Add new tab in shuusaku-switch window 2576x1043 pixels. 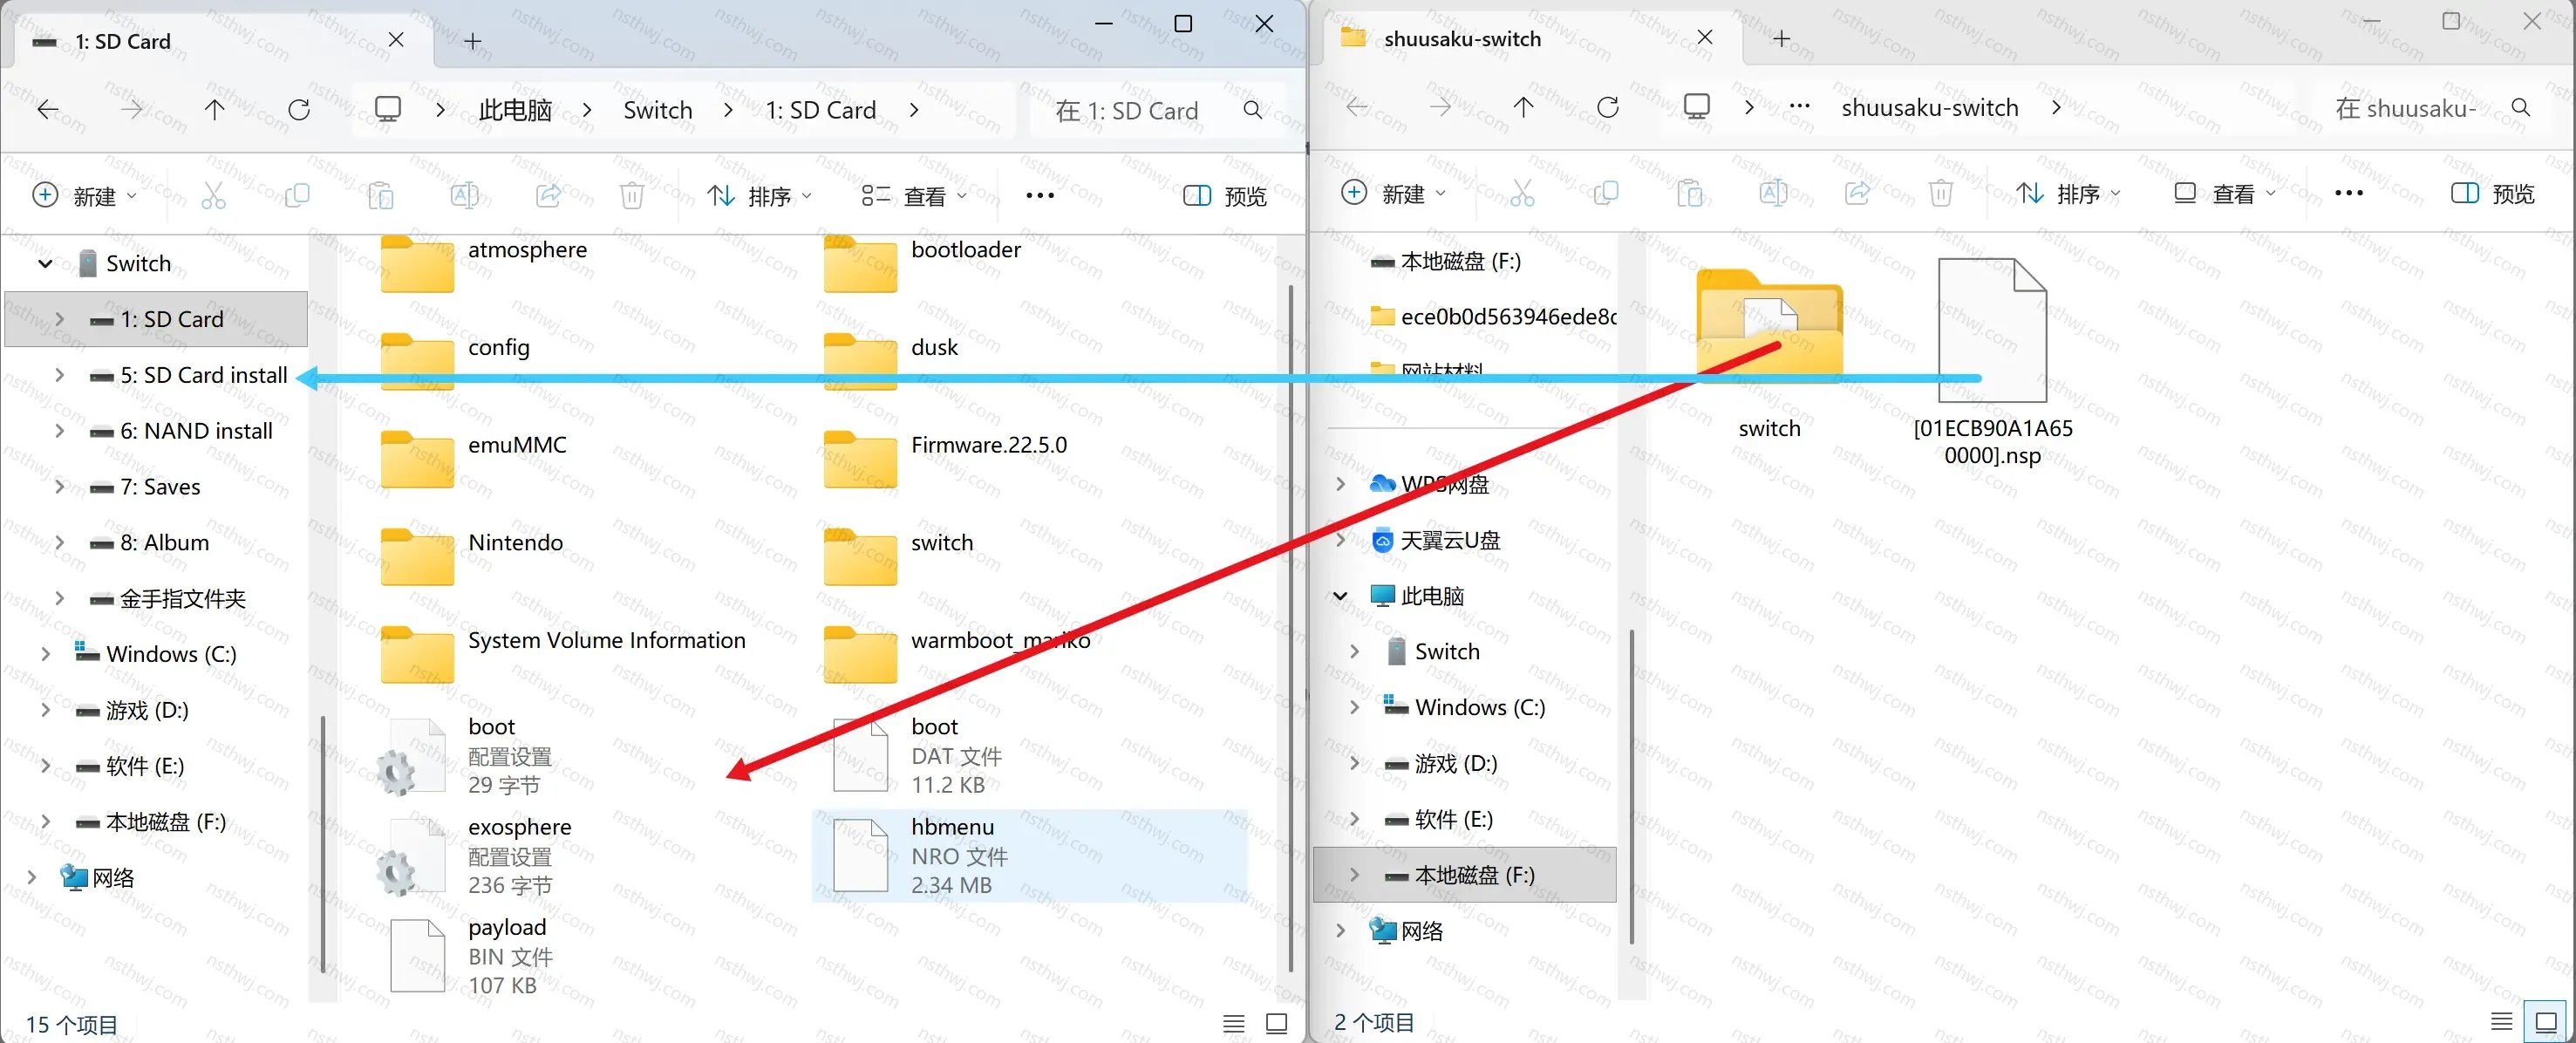point(1781,39)
